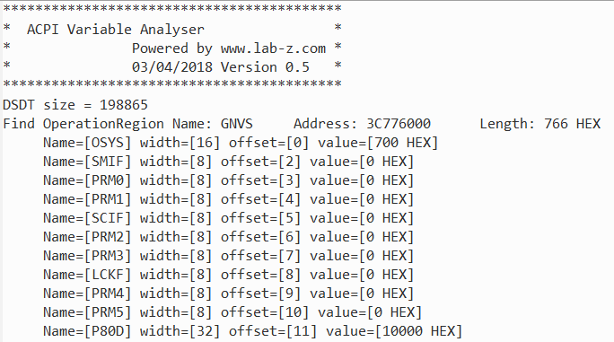
Task: Click the SMIF variable entry
Action: [x=228, y=162]
